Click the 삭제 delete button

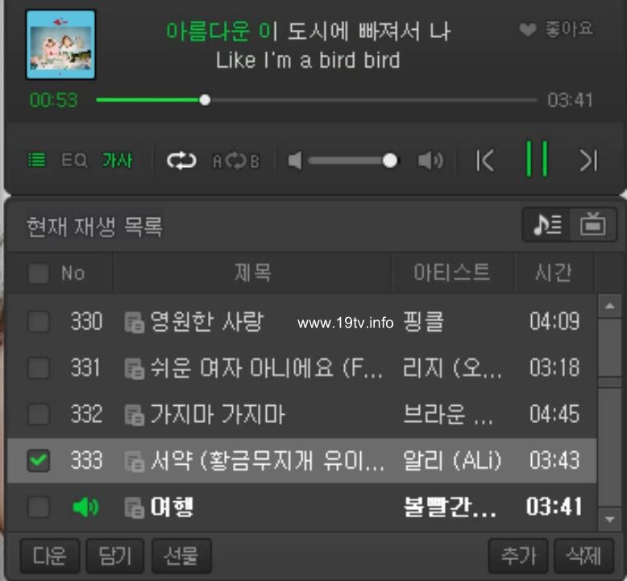(583, 556)
